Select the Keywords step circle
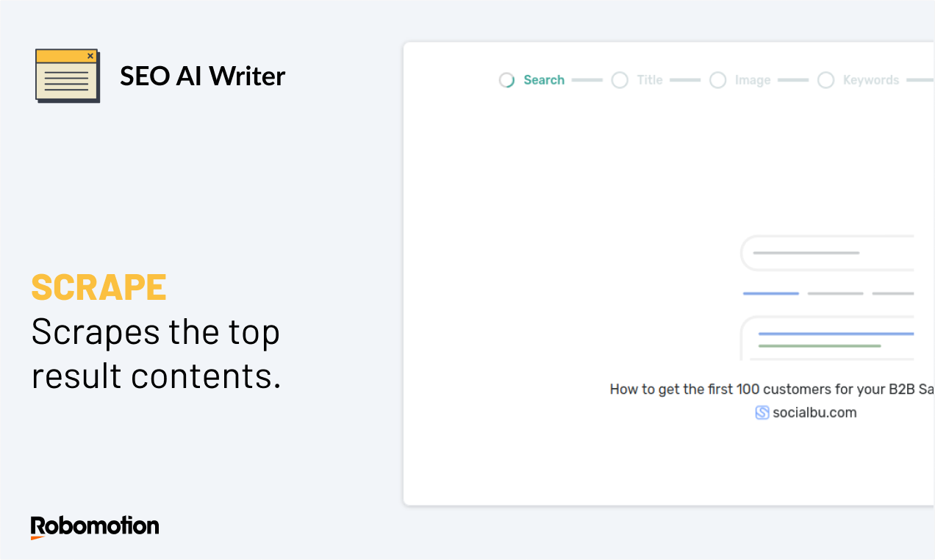Viewport: 935px width, 560px height. (825, 80)
